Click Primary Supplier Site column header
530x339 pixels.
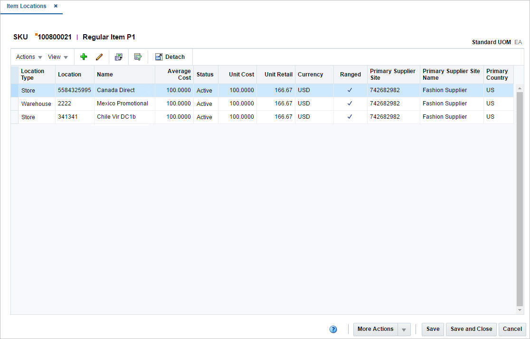[393, 75]
